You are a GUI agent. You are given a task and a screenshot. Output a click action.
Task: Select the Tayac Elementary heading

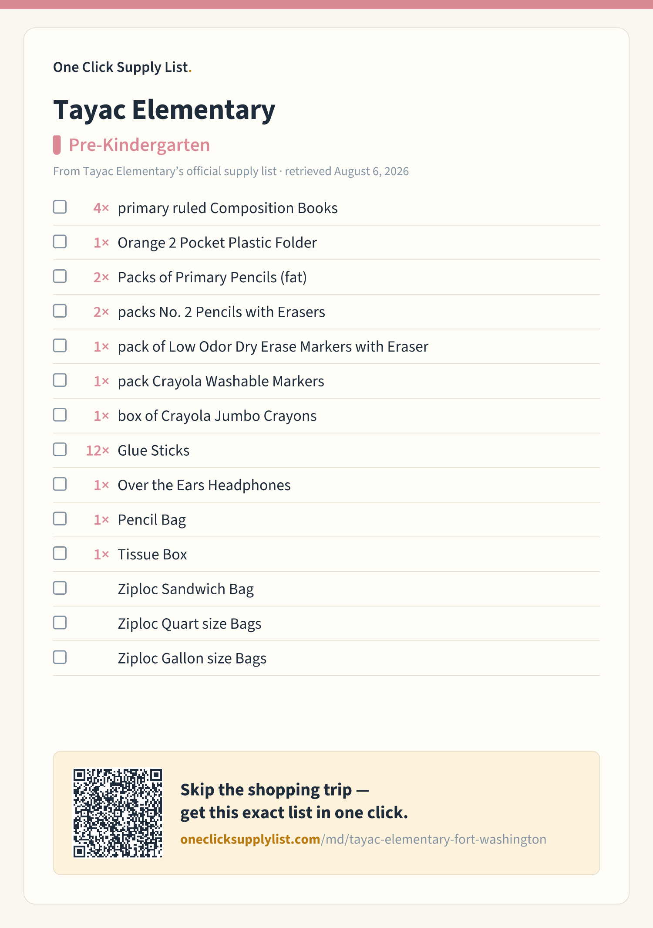[164, 110]
